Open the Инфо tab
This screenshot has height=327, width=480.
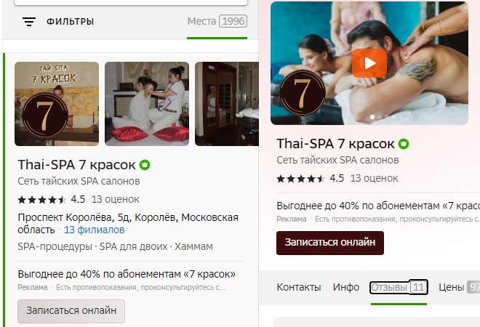click(346, 287)
